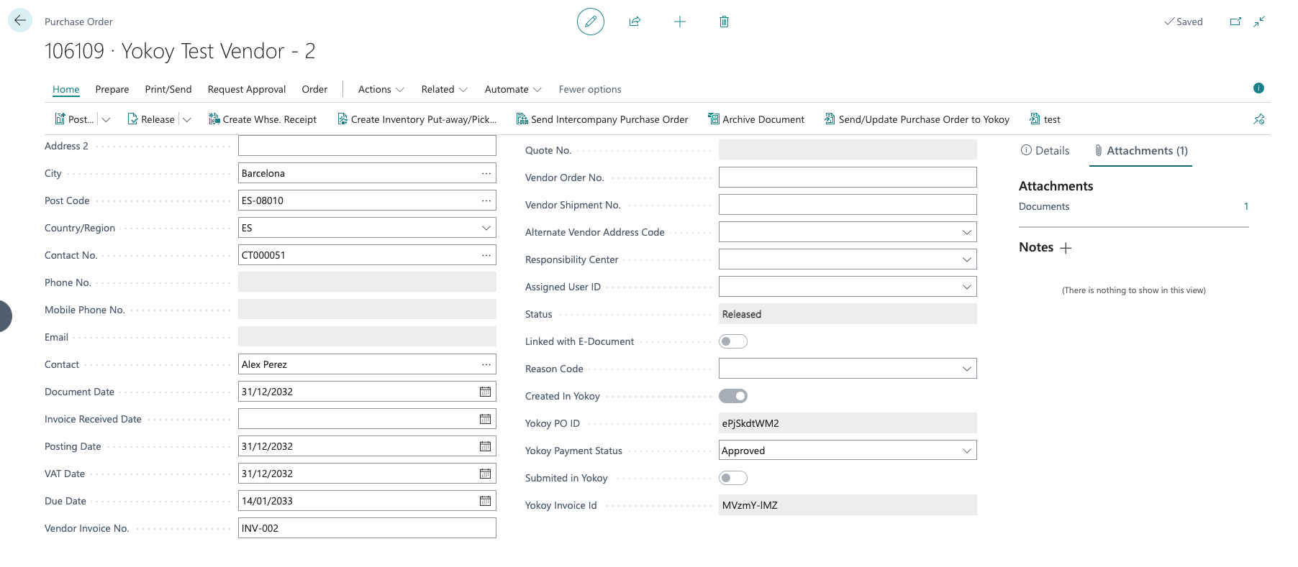
Task: Switch to Attachments (1) tab
Action: tap(1140, 151)
